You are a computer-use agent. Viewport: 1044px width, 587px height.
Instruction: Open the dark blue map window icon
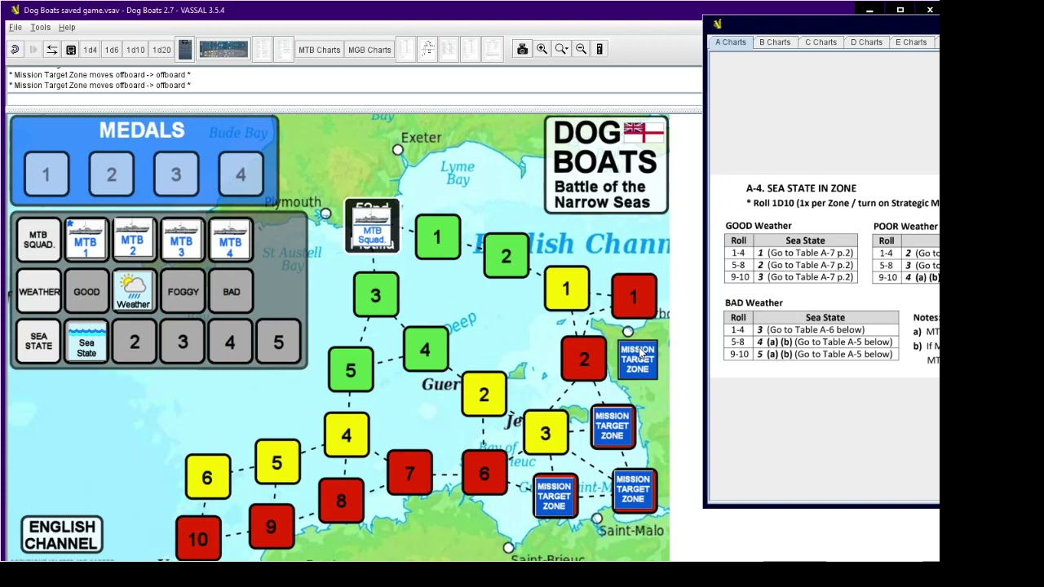click(185, 50)
